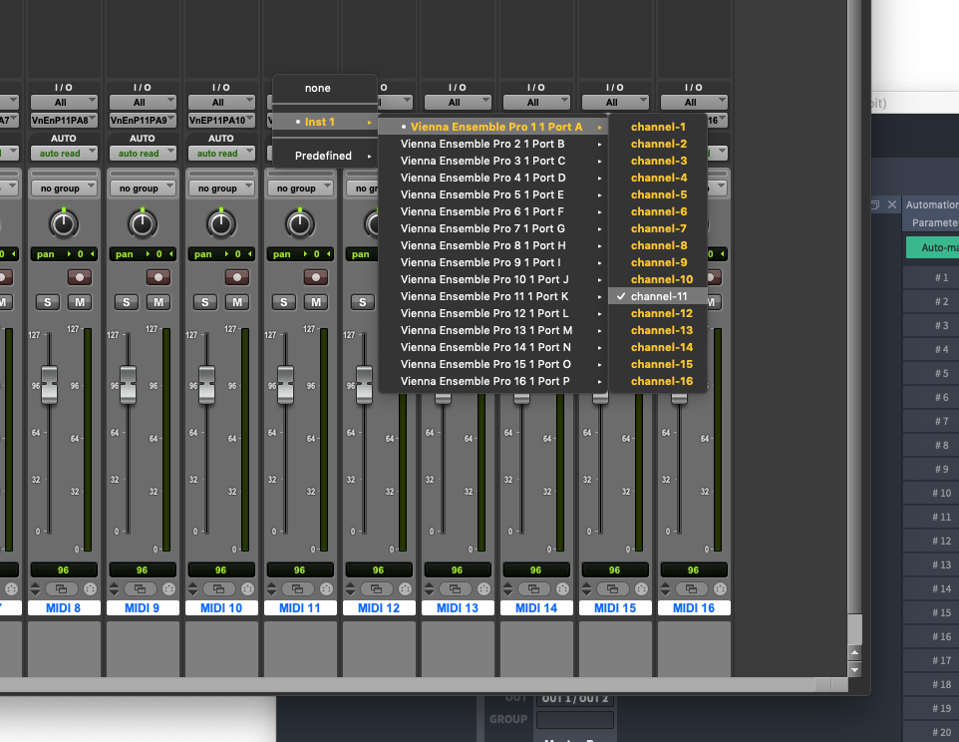Click the scroll up arrow of mixer window

point(855,652)
